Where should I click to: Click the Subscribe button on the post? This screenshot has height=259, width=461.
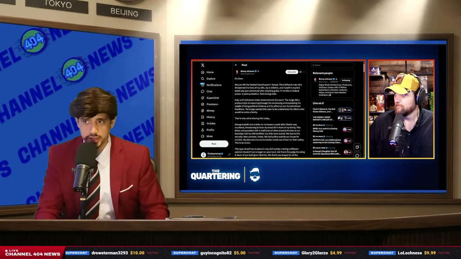[x=292, y=72]
